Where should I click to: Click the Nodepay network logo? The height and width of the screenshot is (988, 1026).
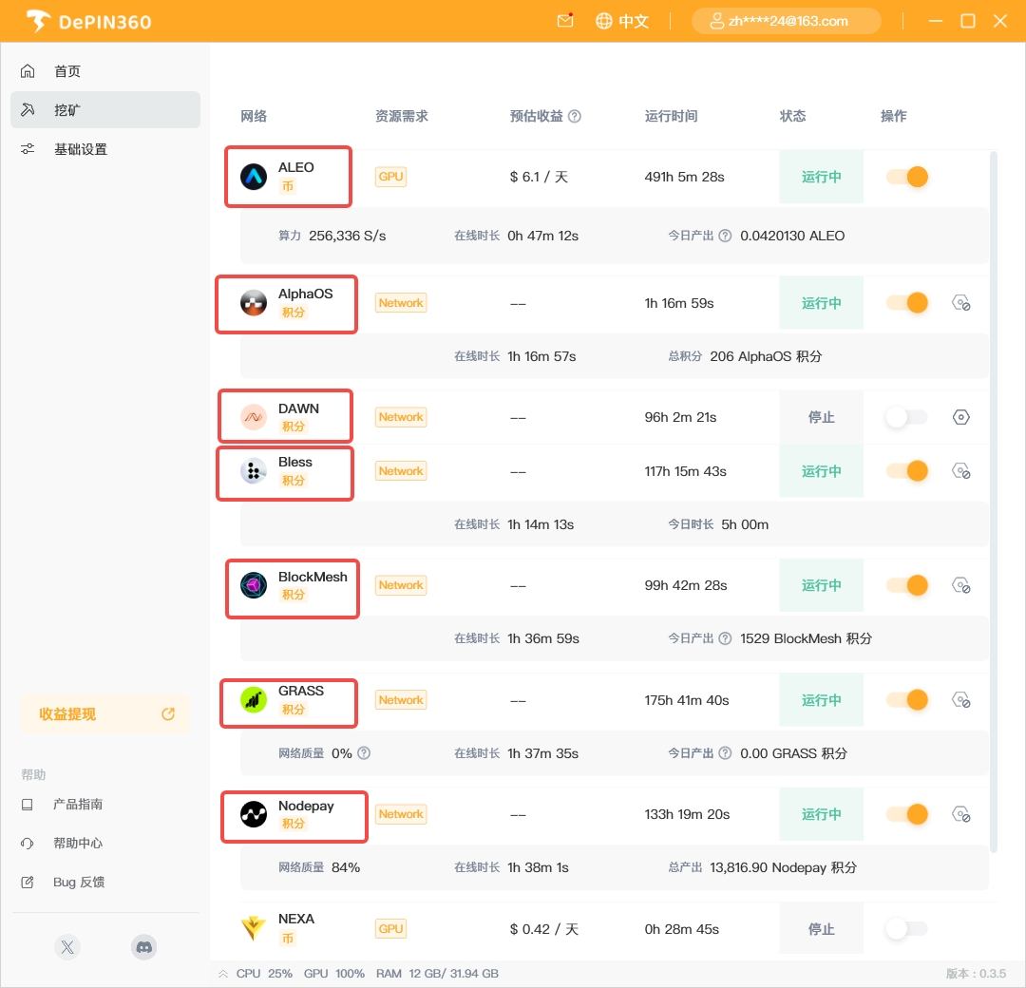point(254,814)
